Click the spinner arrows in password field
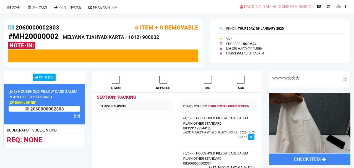Image resolution: width=354 pixels, height=168 pixels. tap(345, 79)
